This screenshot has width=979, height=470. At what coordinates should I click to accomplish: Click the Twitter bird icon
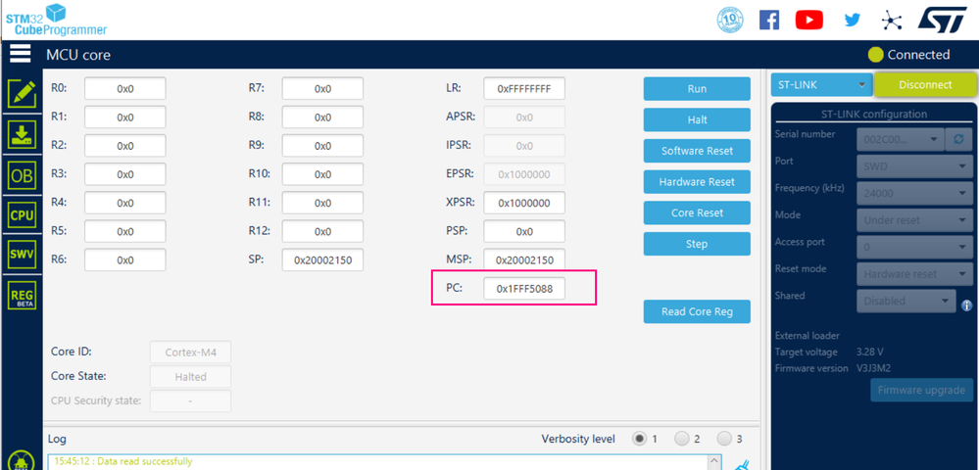click(853, 20)
